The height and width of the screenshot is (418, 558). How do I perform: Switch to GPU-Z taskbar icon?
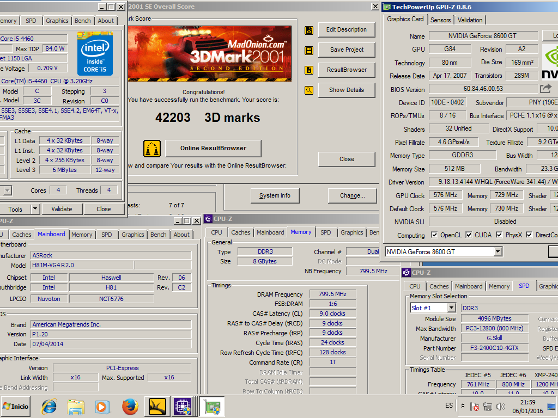[x=212, y=406]
